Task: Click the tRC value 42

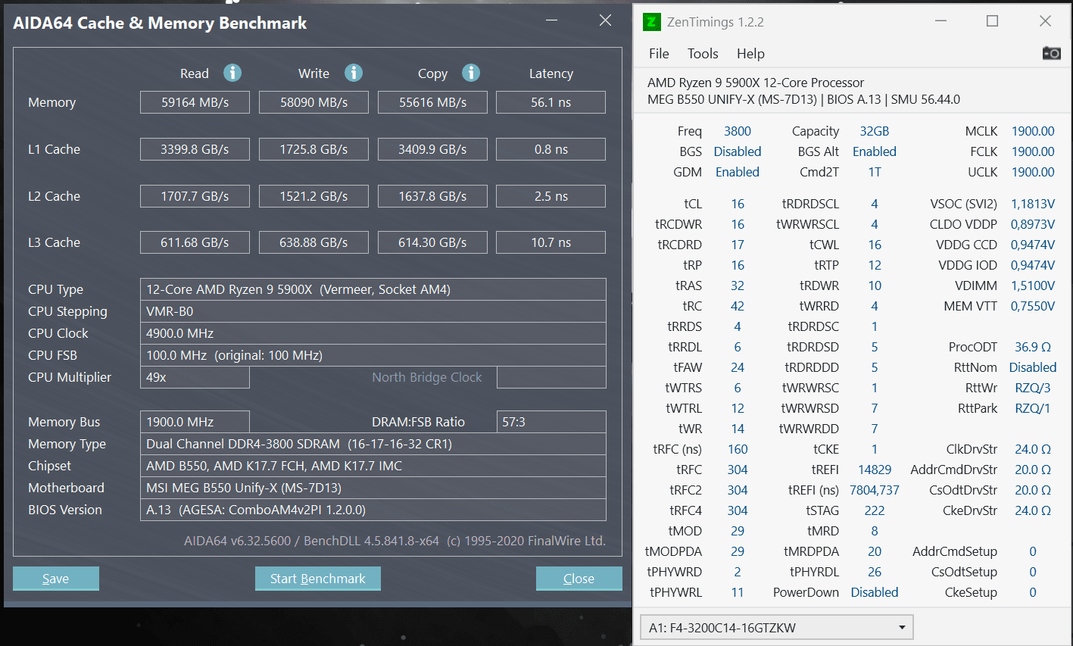Action: pos(738,306)
